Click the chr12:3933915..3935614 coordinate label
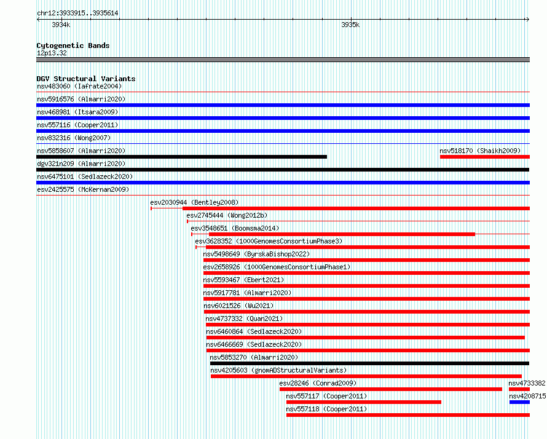Screen dimensions: 547x439 (77, 13)
